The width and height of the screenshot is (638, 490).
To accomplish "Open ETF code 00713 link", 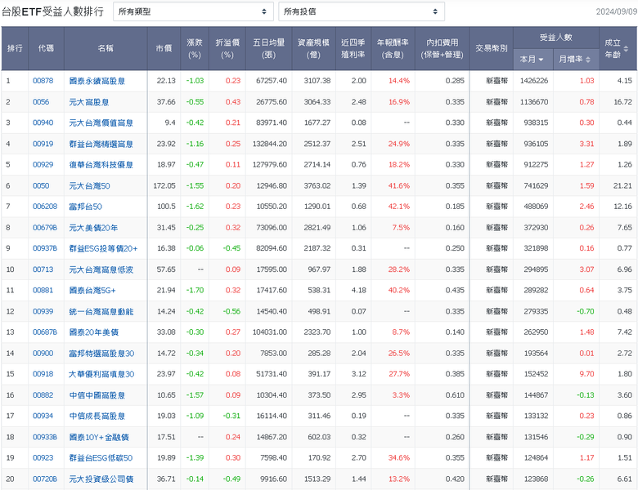I will coord(43,269).
